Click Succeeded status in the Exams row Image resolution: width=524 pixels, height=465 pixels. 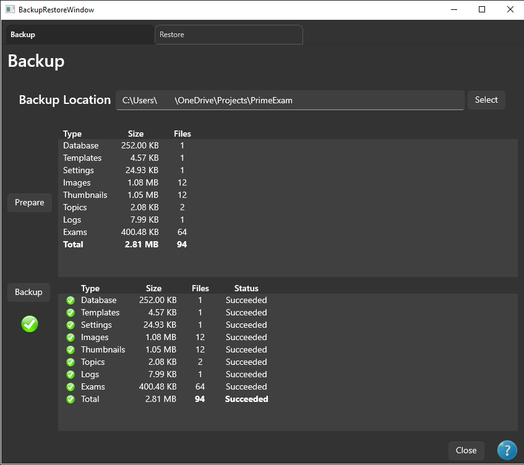246,387
